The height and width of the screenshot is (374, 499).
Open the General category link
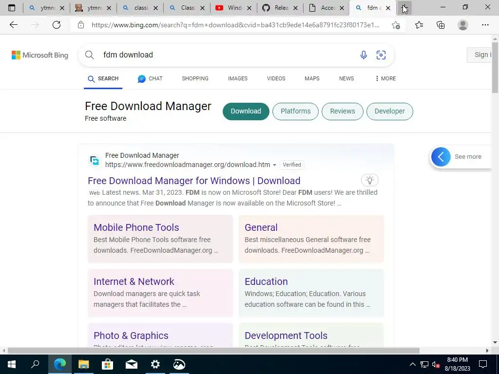coord(261,227)
